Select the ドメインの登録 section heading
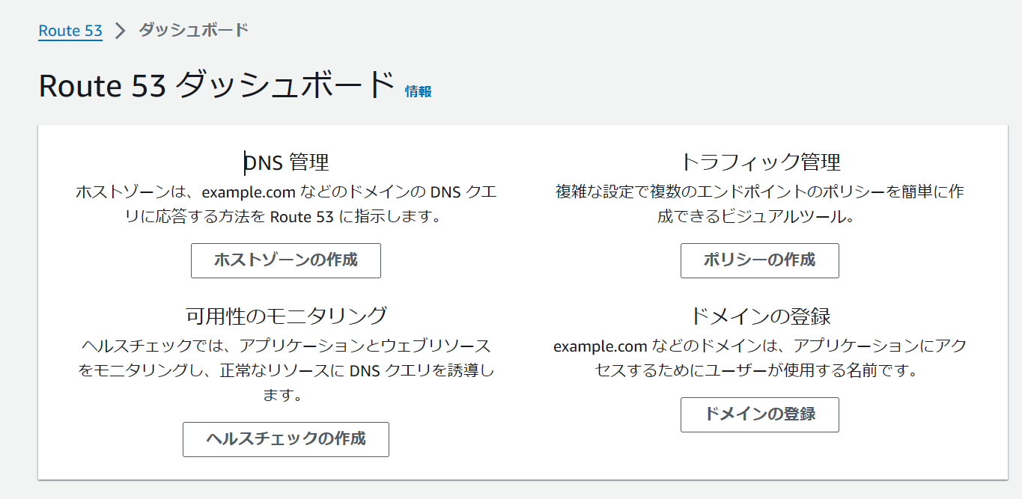Screen dimensions: 1022x499 point(760,316)
